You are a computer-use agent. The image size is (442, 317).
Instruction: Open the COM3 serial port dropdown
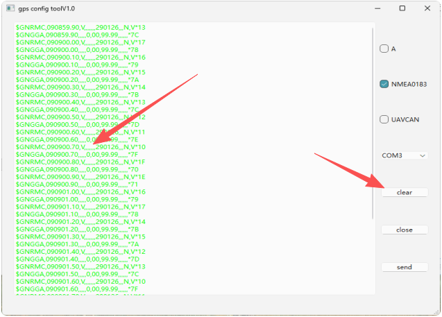404,155
